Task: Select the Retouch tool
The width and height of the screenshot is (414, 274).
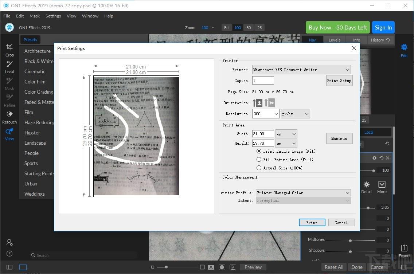Action: [x=9, y=117]
